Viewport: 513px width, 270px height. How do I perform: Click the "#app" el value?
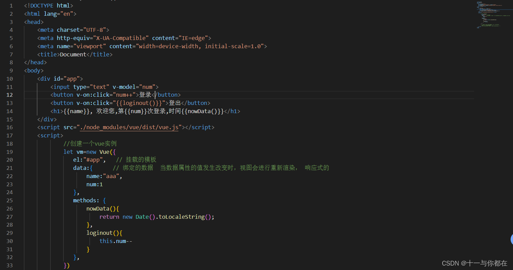(x=93, y=160)
